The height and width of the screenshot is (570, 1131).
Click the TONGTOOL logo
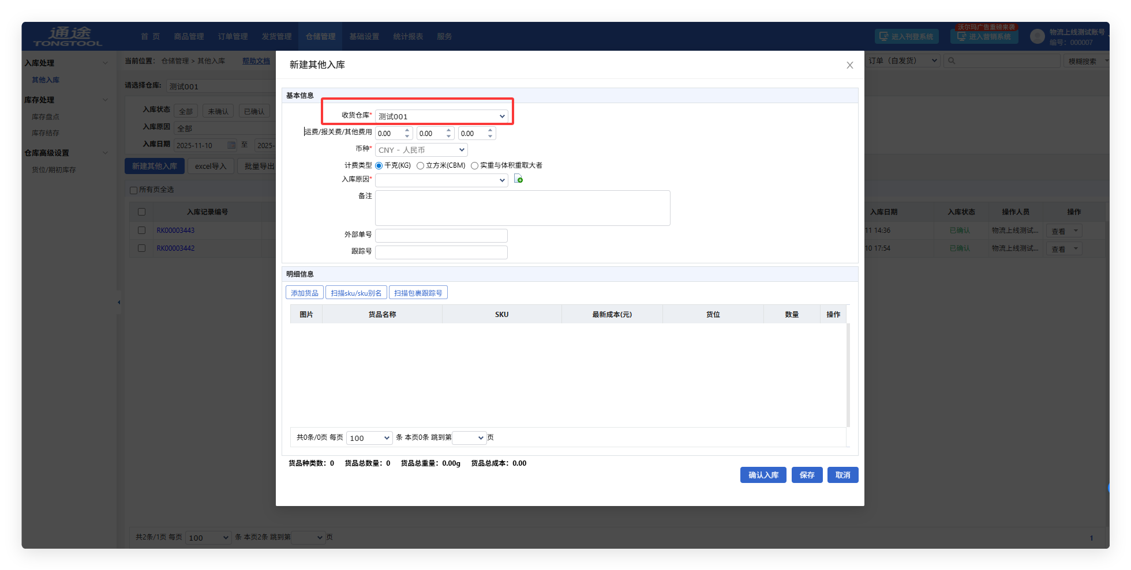click(x=68, y=36)
